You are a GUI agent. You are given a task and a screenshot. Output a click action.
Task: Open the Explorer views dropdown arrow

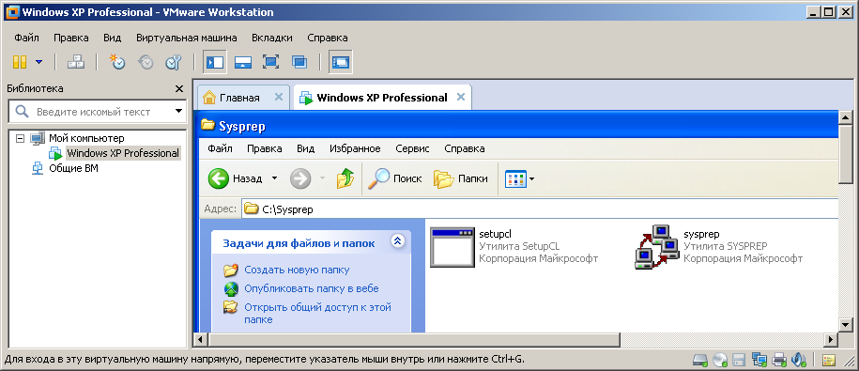coord(531,178)
